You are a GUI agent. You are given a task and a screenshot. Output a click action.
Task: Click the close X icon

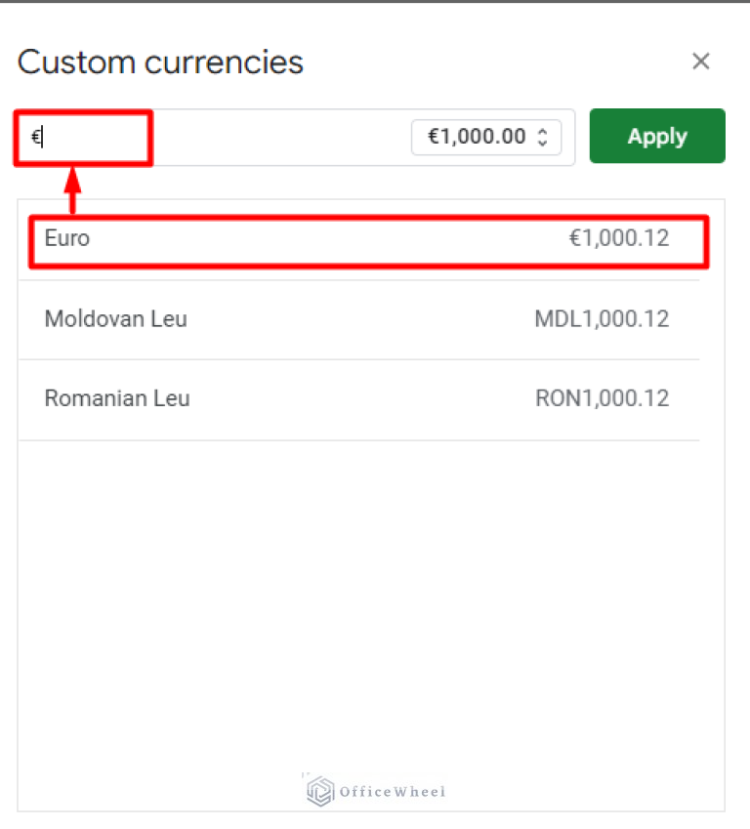click(x=701, y=61)
